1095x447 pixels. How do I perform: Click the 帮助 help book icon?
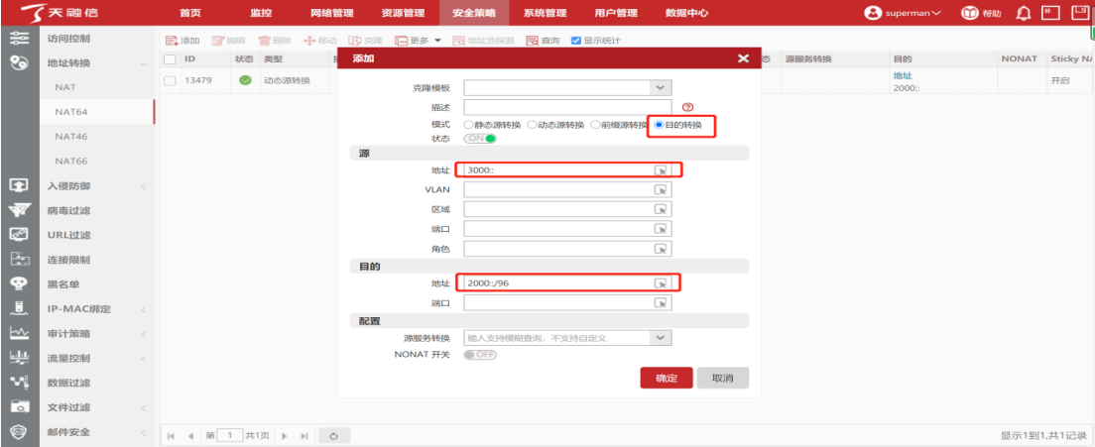click(969, 13)
